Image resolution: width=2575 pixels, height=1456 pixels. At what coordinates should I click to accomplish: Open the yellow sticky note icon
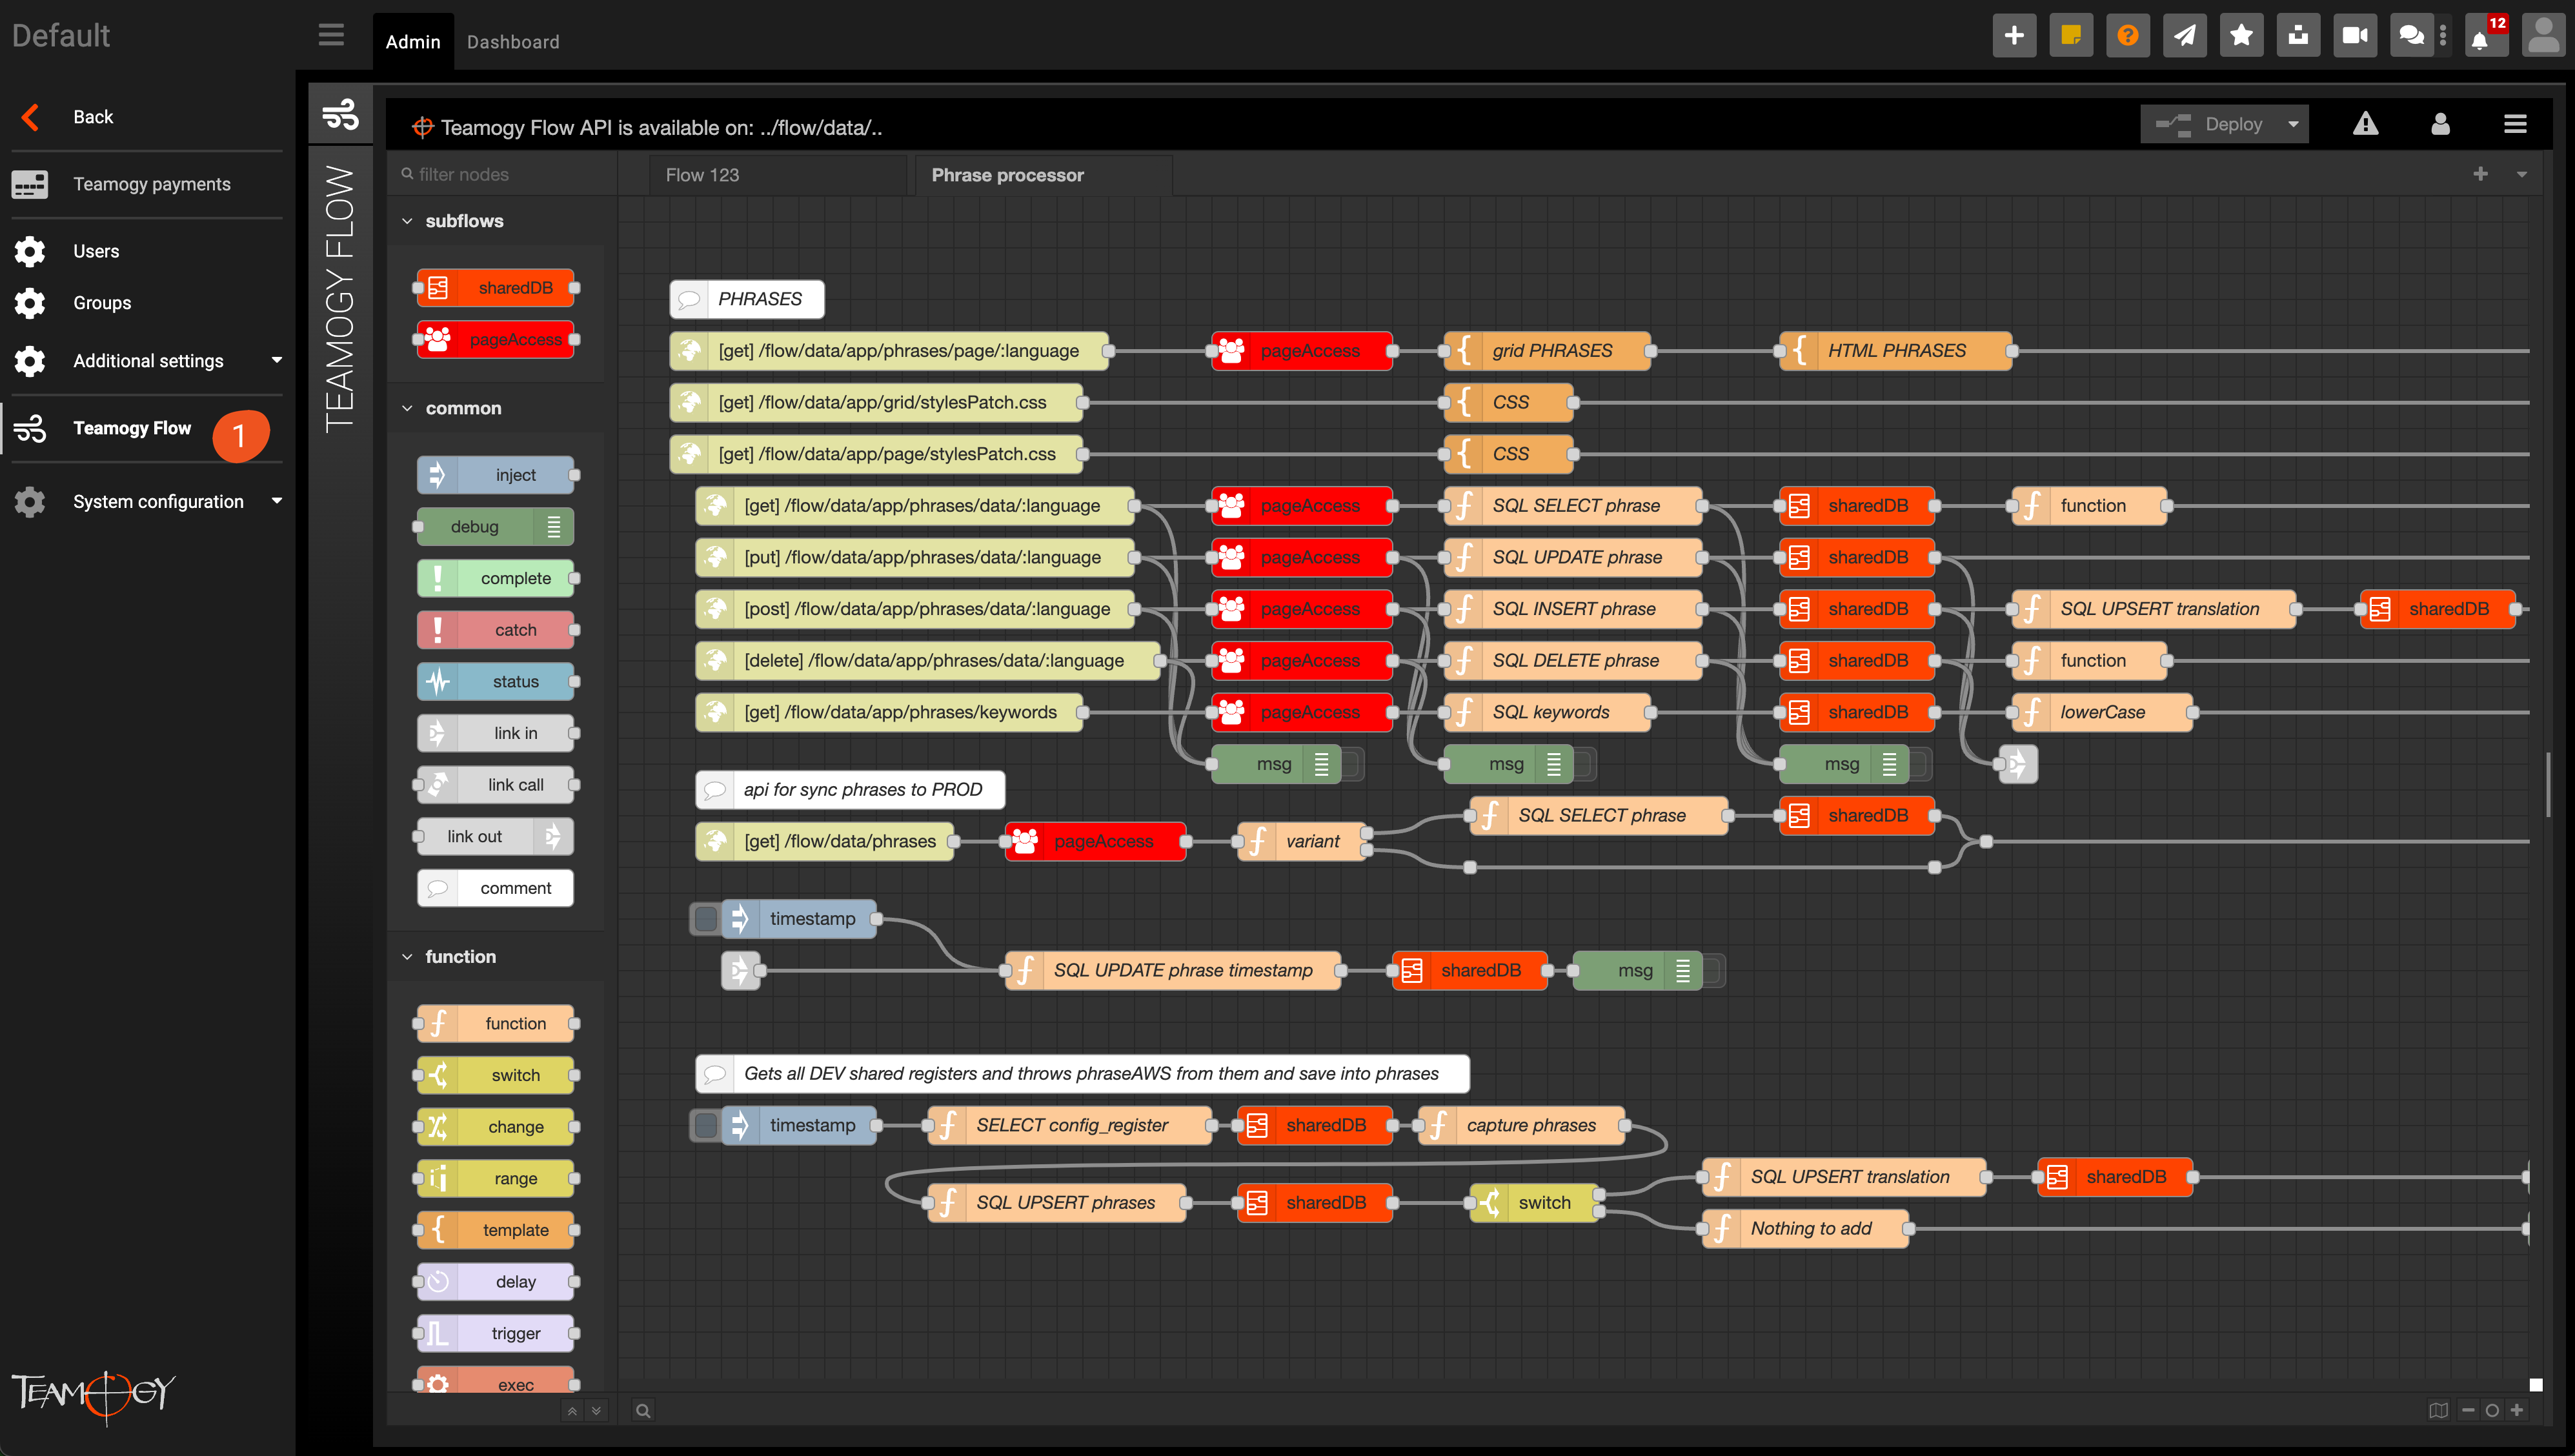(2071, 36)
